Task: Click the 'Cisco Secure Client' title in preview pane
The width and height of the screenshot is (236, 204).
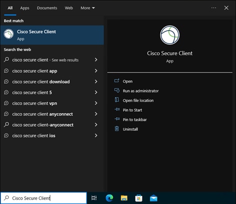Action: pos(169,53)
